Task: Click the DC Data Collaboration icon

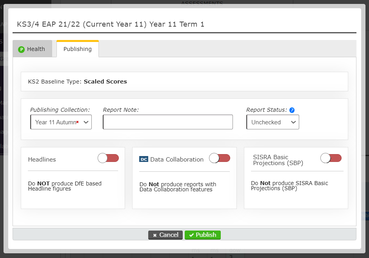Action: click(144, 159)
